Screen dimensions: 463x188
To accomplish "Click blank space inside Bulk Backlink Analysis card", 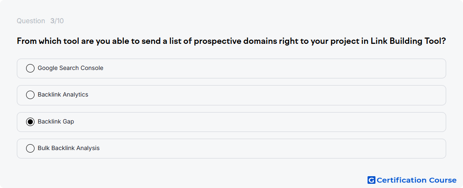I will (266, 149).
